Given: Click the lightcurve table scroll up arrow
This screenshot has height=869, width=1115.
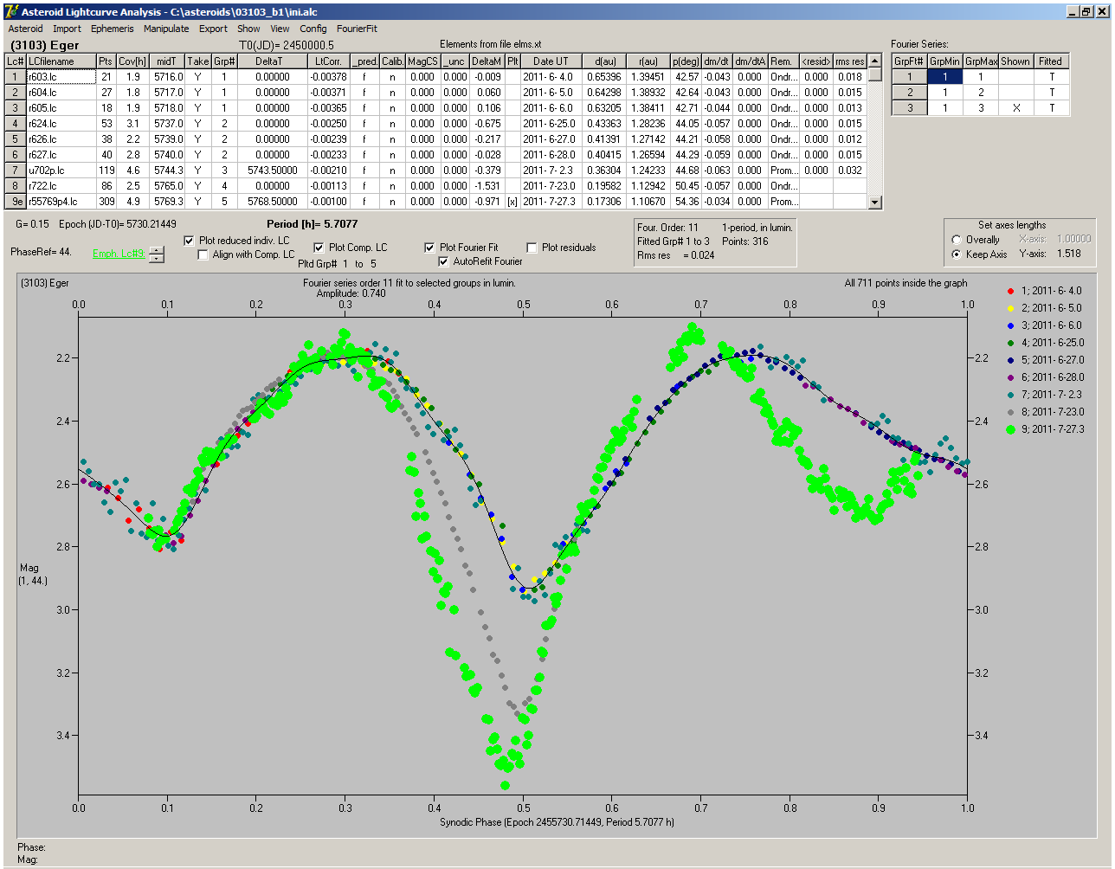Looking at the screenshot, I should 875,61.
